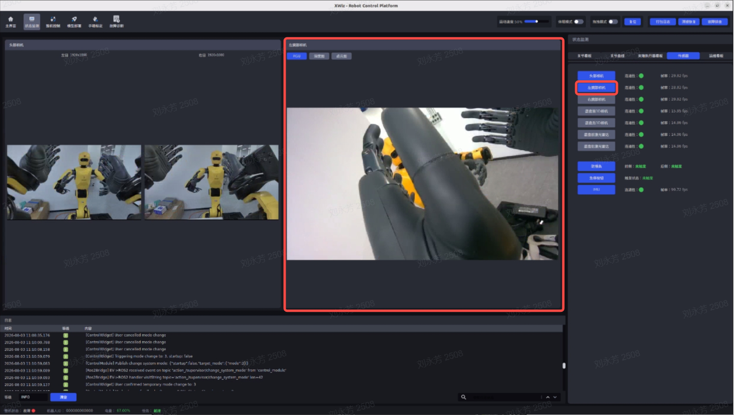Open the model deployment rocket icon
The width and height of the screenshot is (734, 415).
pyautogui.click(x=74, y=22)
